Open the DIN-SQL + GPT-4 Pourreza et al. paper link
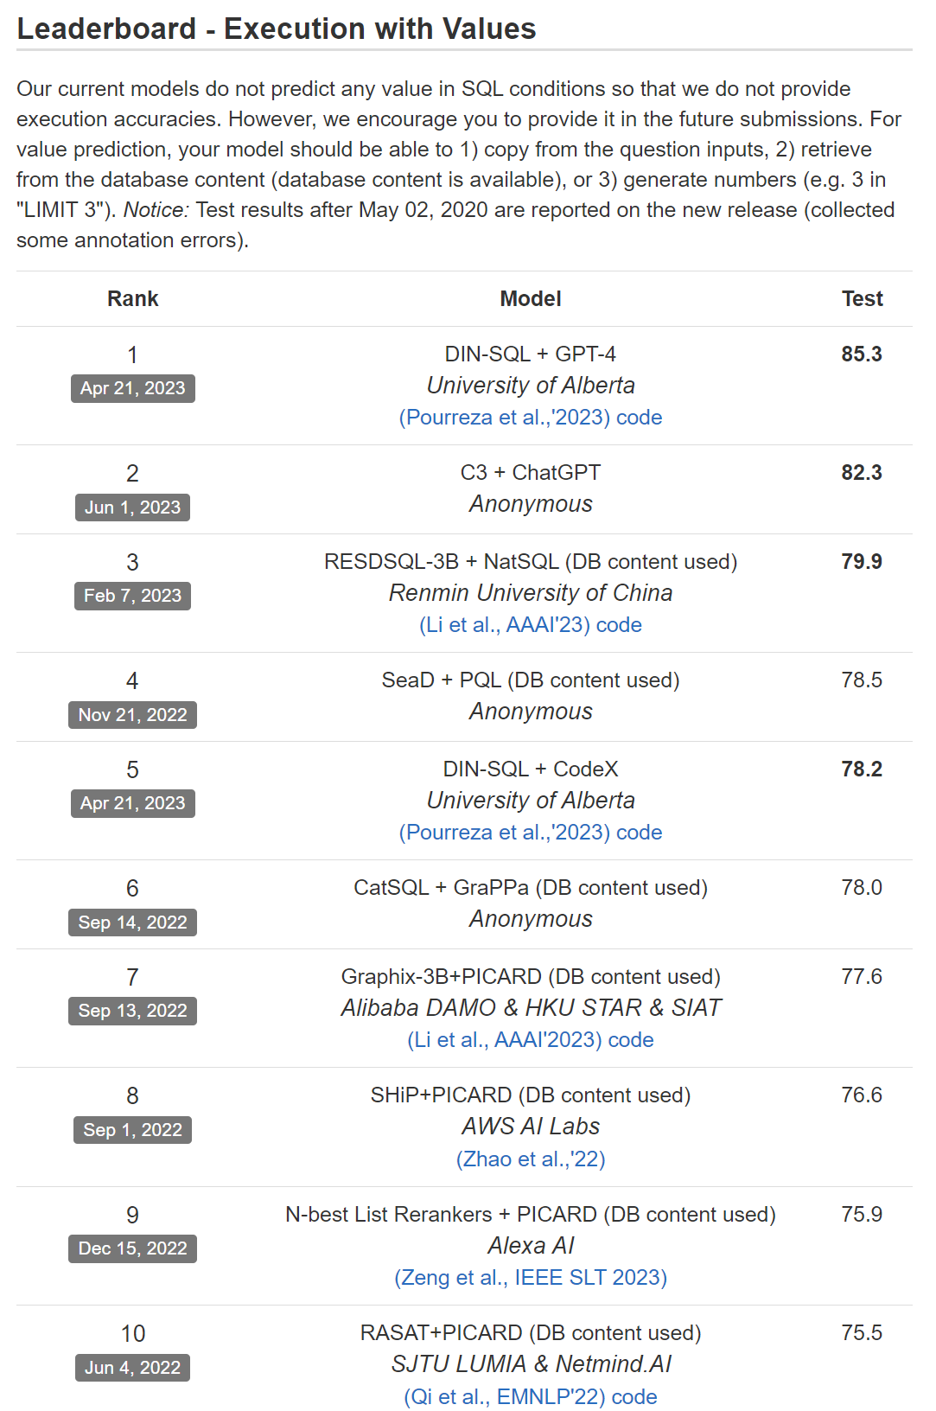Image resolution: width=936 pixels, height=1411 pixels. click(505, 418)
